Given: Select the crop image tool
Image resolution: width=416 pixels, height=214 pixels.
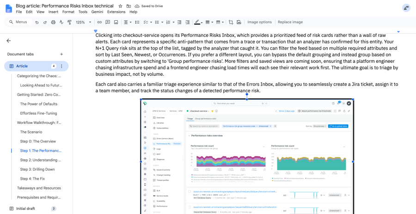Looking at the screenshot, I should click(231, 22).
